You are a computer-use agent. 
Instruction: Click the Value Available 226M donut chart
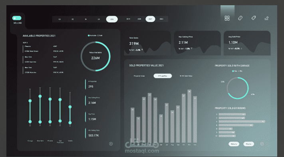(95, 56)
